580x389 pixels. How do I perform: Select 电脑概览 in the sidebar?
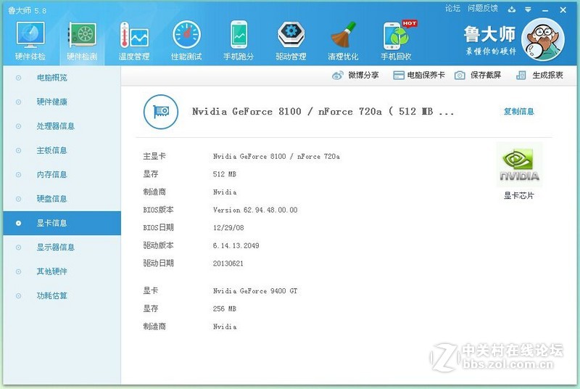click(62, 78)
